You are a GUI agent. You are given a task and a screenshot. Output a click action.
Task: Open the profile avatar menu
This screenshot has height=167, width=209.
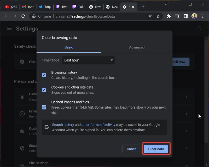tap(194, 16)
